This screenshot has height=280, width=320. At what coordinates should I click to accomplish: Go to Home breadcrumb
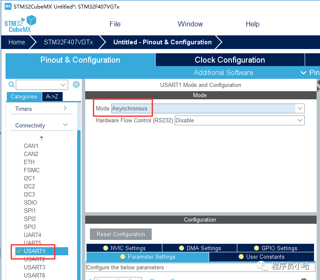pyautogui.click(x=17, y=42)
